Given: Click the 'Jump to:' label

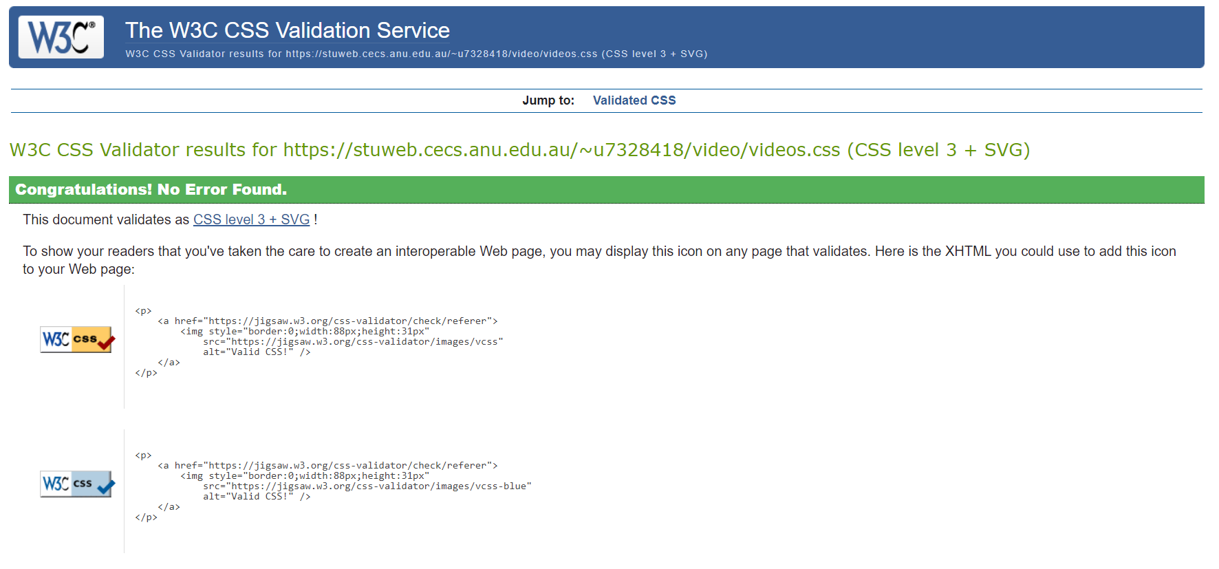Looking at the screenshot, I should (548, 100).
